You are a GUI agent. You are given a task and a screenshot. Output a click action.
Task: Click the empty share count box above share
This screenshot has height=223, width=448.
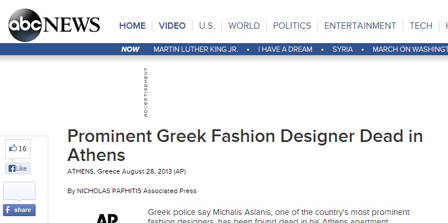pyautogui.click(x=19, y=191)
